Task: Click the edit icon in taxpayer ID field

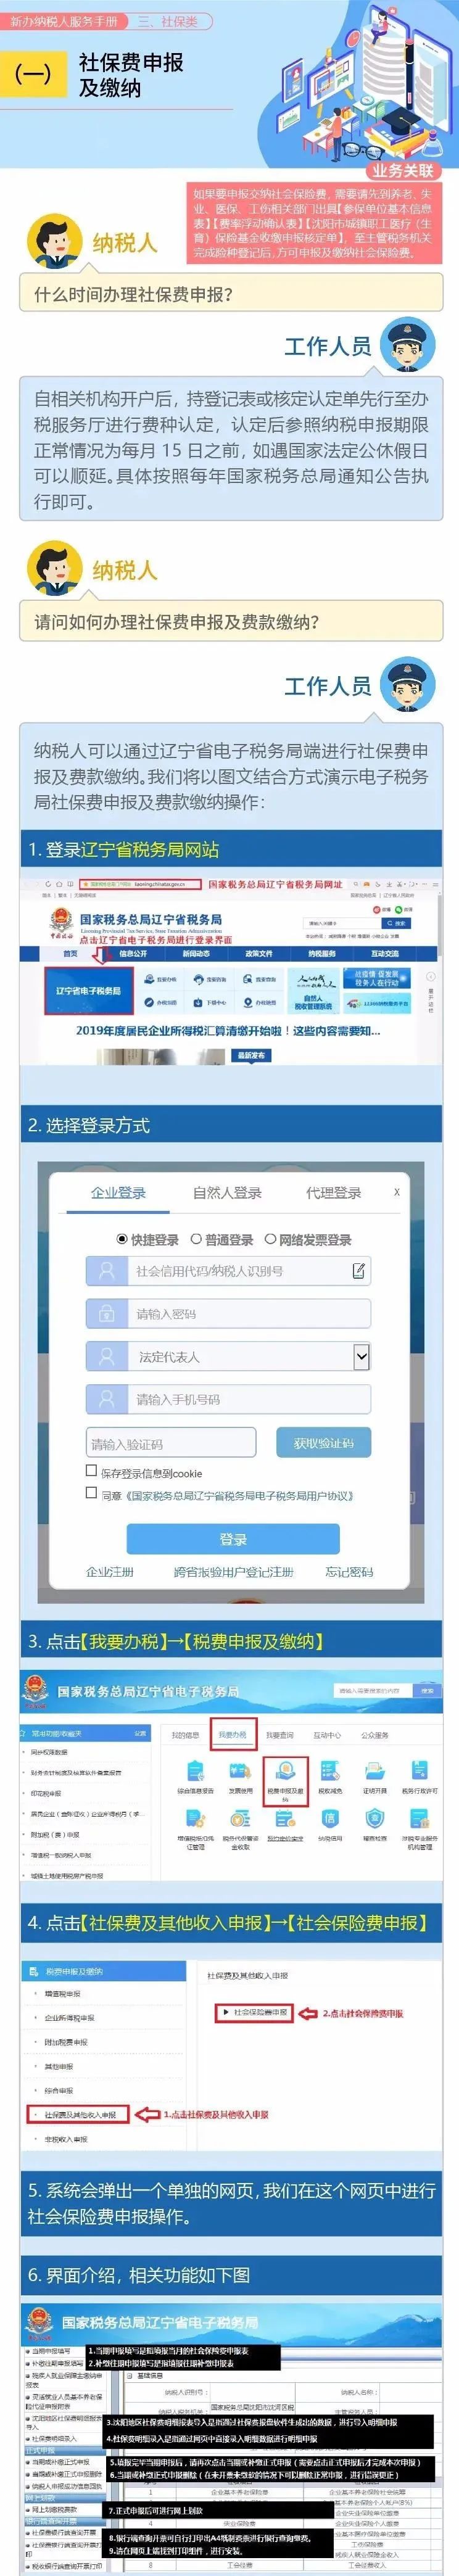Action: [358, 1270]
